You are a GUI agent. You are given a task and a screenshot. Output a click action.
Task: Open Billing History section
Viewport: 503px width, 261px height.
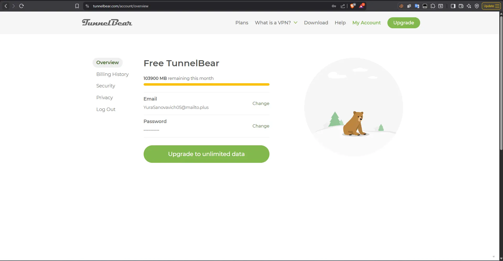112,74
